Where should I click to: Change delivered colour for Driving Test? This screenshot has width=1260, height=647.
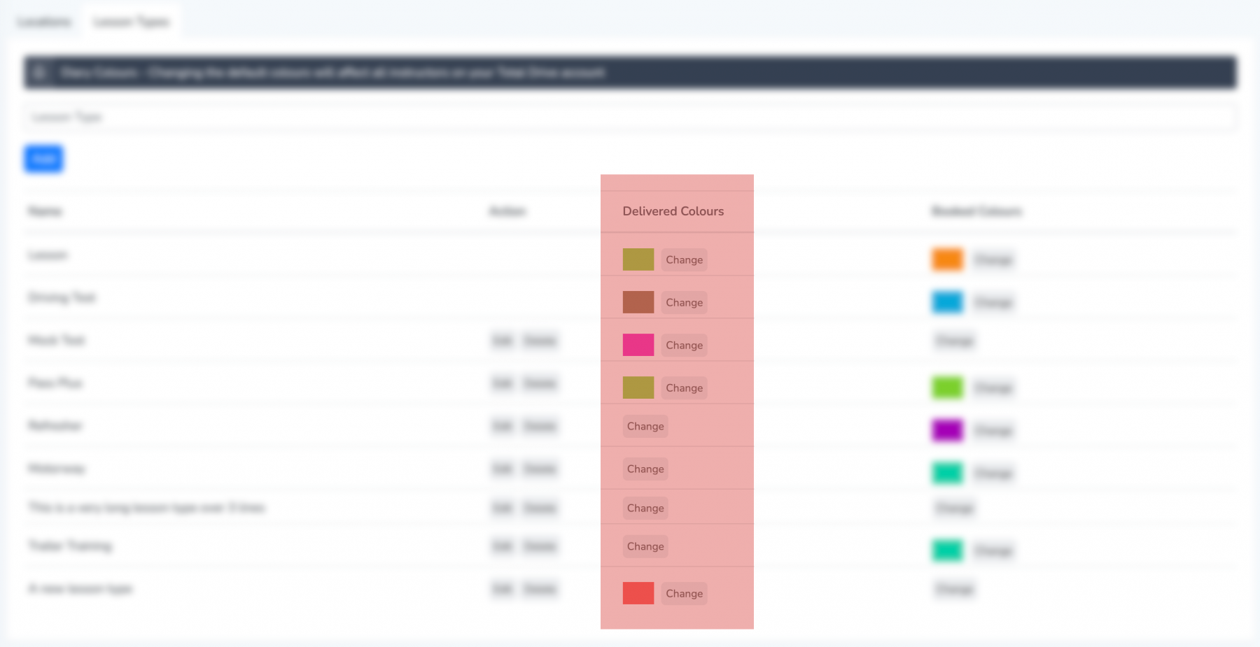[x=684, y=302]
